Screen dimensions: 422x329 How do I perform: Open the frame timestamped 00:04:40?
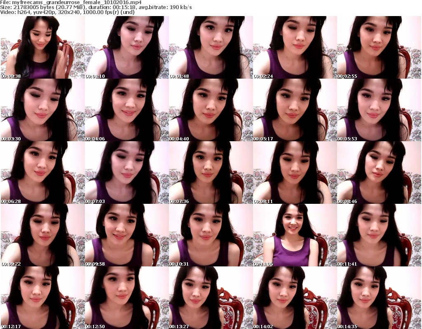click(211, 110)
